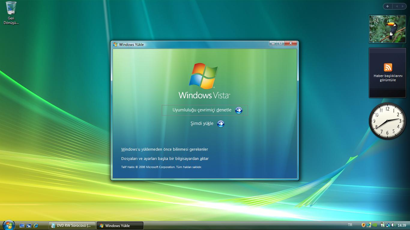This screenshot has height=230, width=410.
Task: Open Windows Sidebar tray icon
Action: click(x=369, y=225)
